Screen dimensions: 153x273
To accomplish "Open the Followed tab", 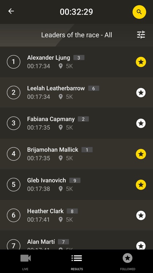I will [x=128, y=261].
